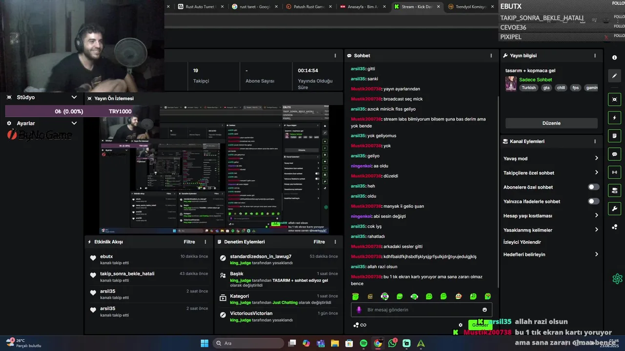
Task: Open the info icon in the right sidebar
Action: tap(614, 58)
